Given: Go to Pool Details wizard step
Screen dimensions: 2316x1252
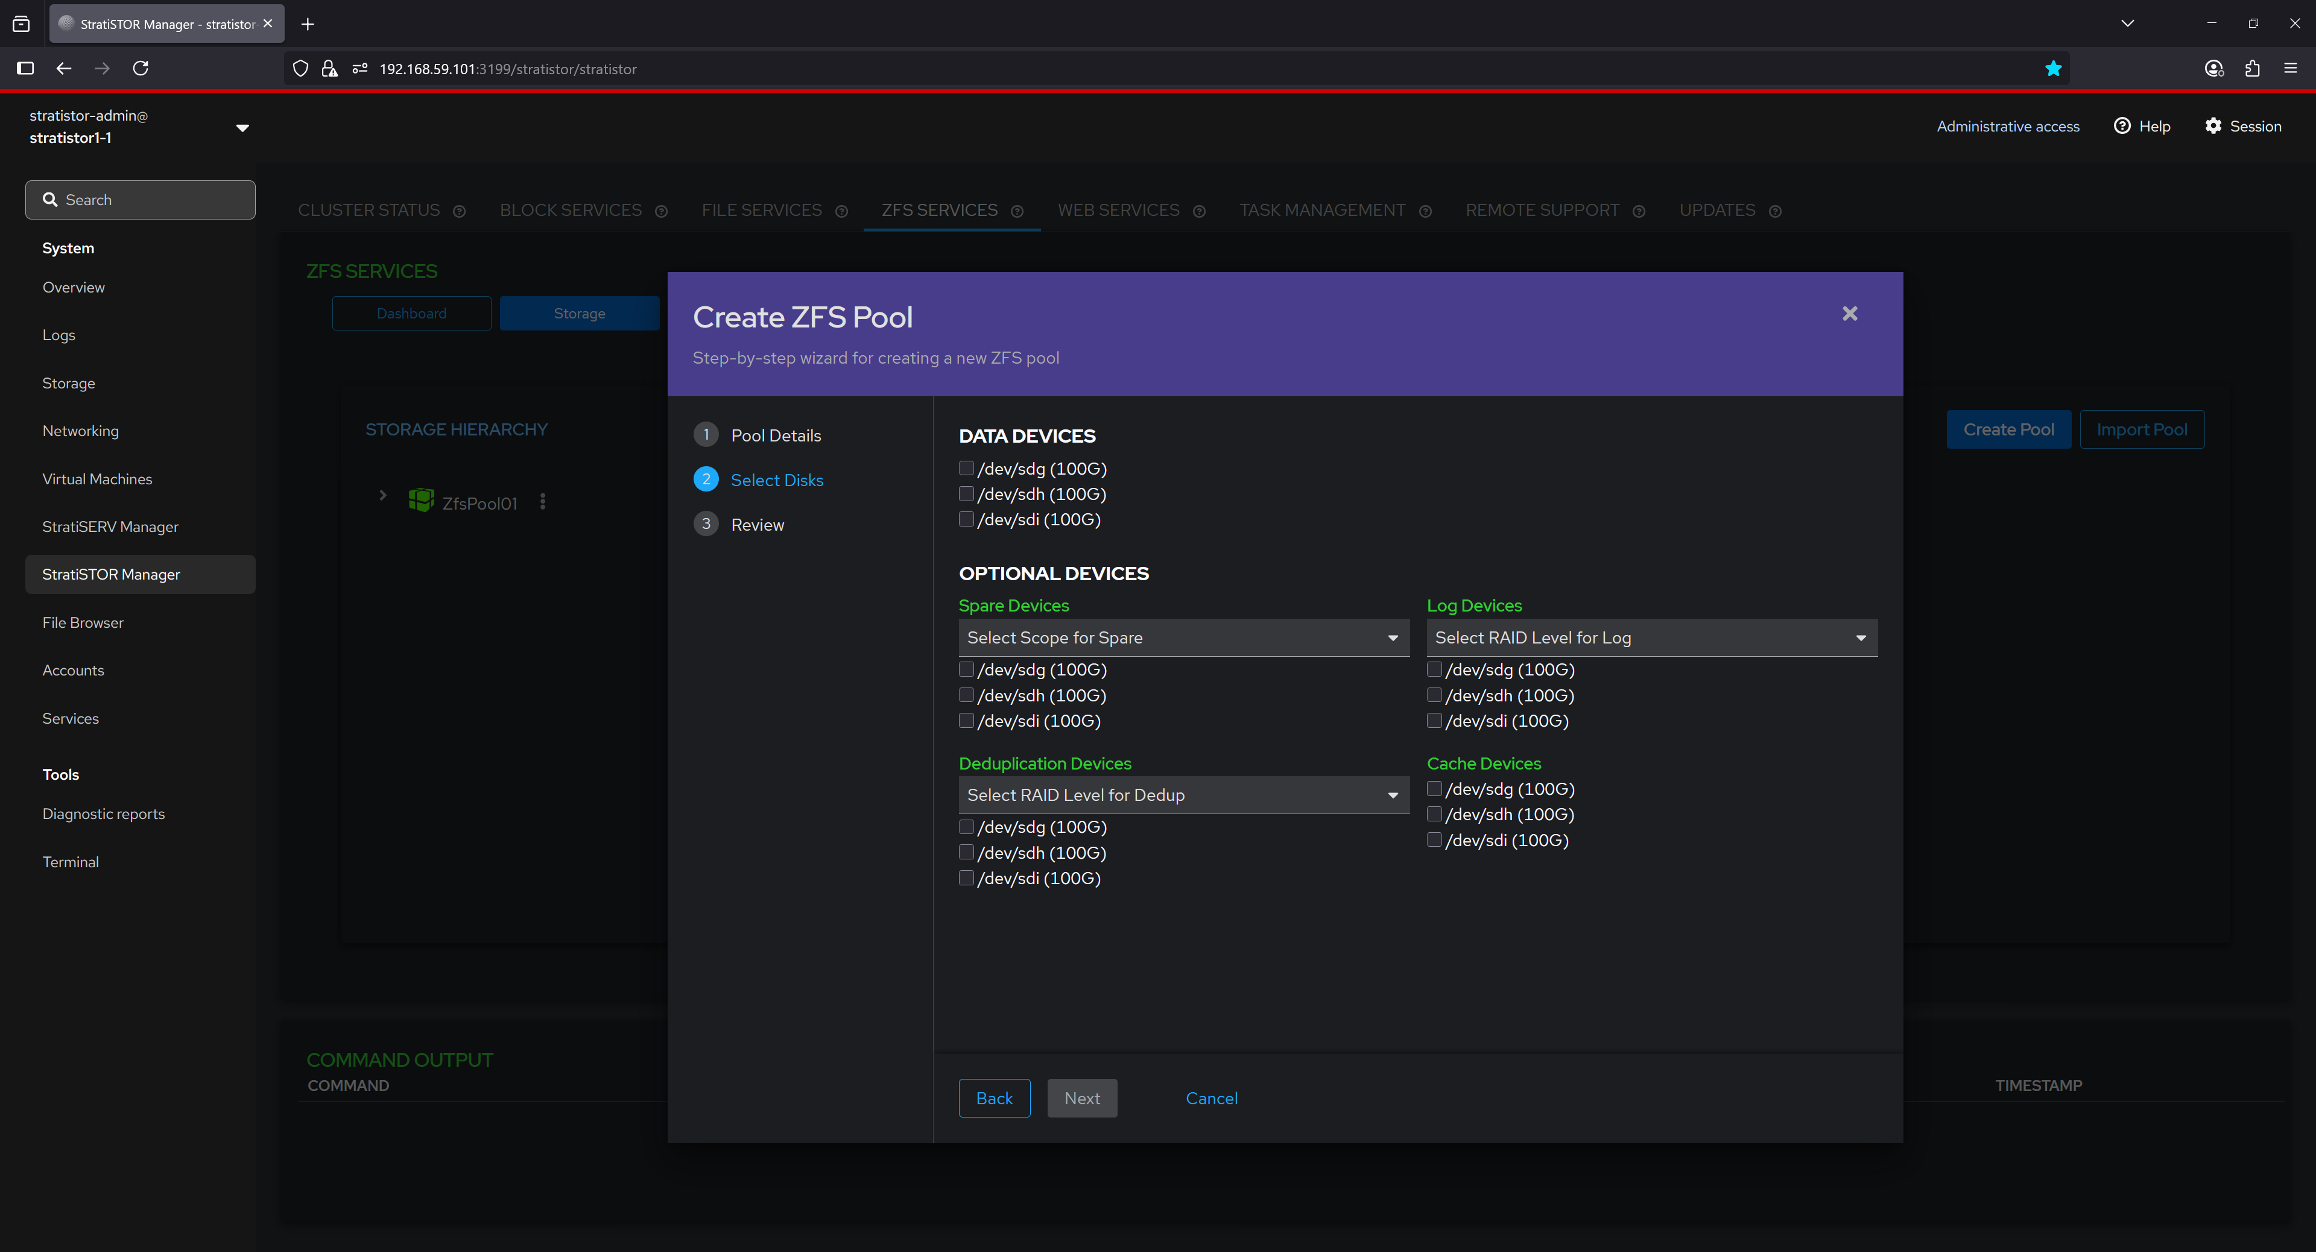Looking at the screenshot, I should [x=775, y=435].
